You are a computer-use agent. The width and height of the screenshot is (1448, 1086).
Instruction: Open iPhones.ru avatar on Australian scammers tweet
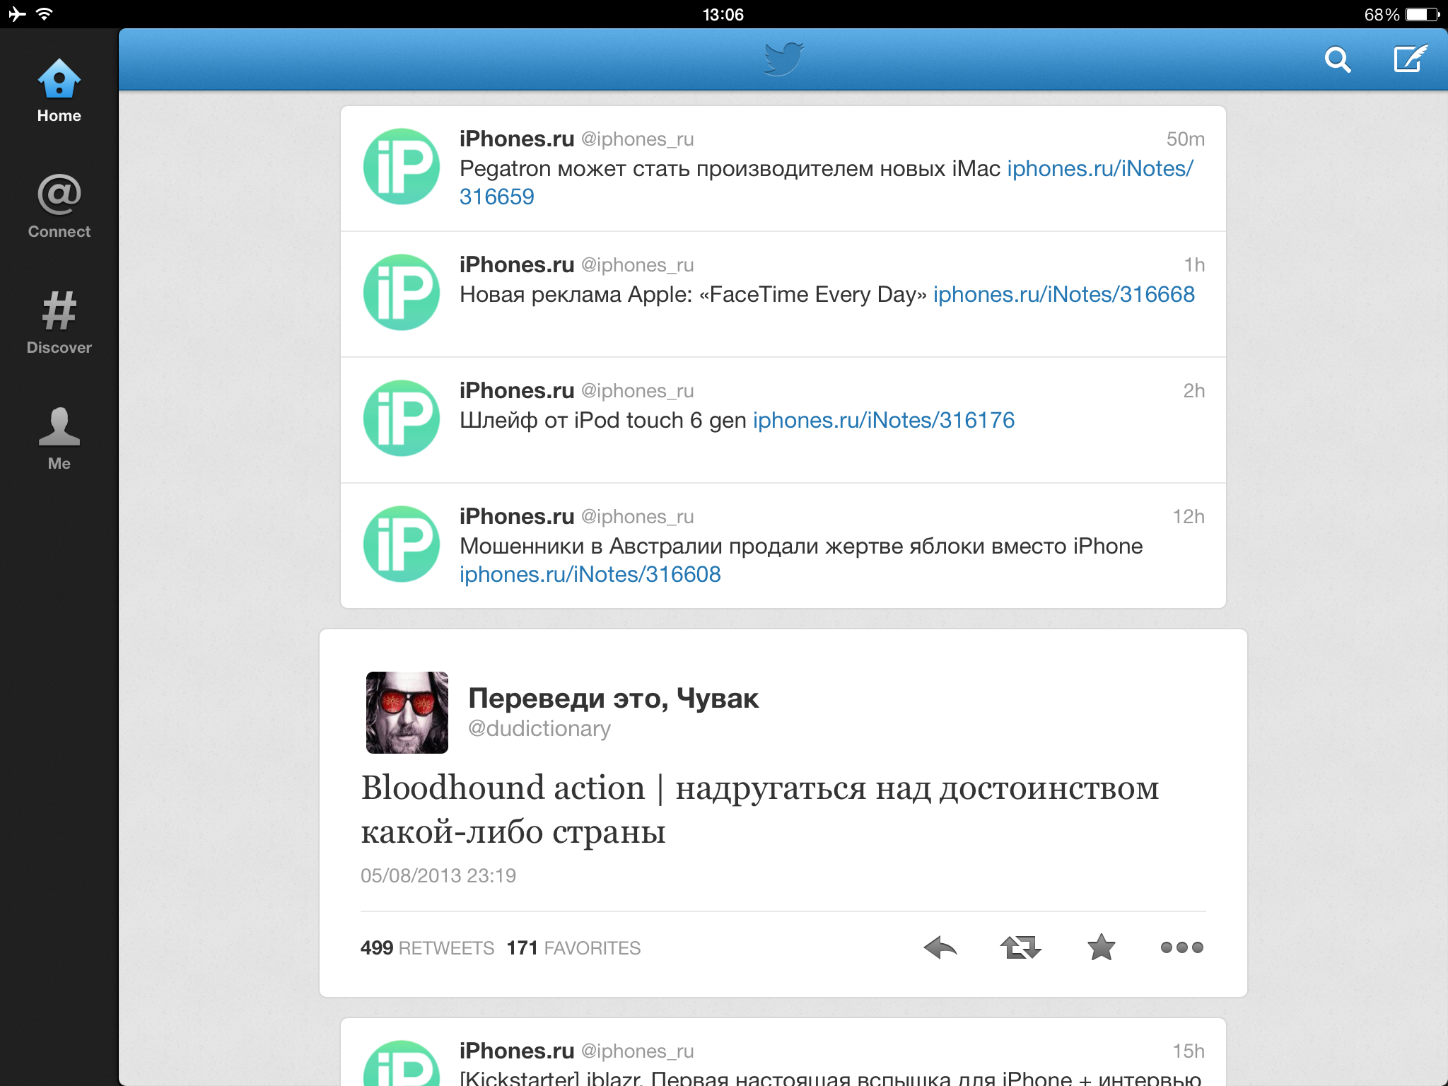point(402,544)
